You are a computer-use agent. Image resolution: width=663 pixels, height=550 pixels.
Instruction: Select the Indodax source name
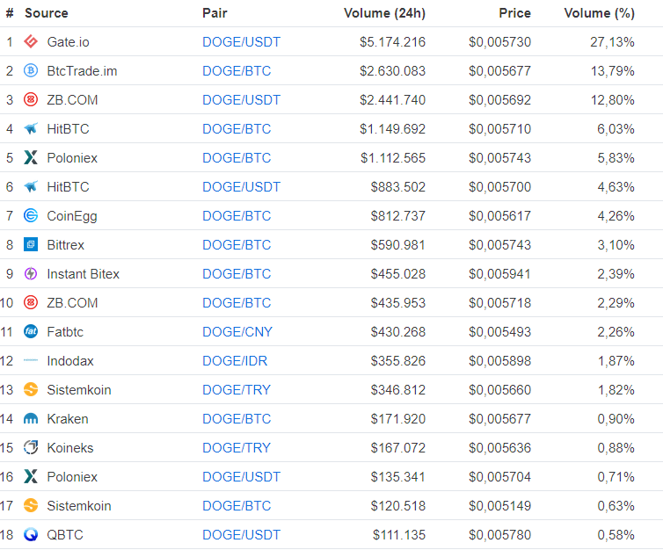70,361
